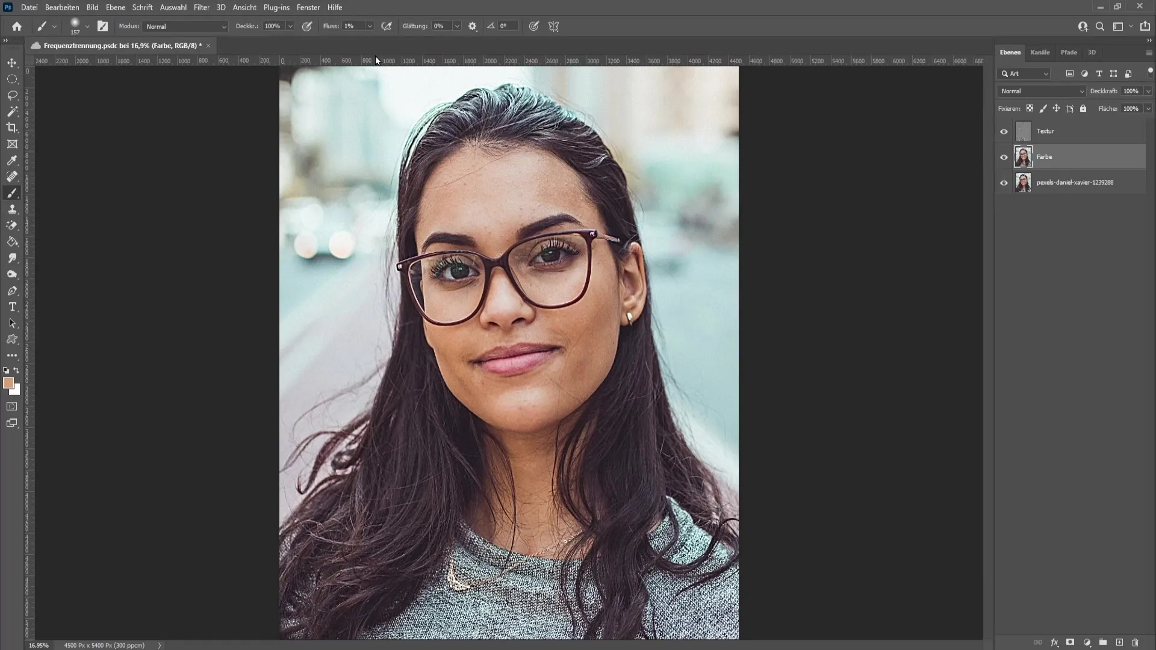The height and width of the screenshot is (650, 1156).
Task: Select the Move tool in toolbar
Action: point(12,62)
